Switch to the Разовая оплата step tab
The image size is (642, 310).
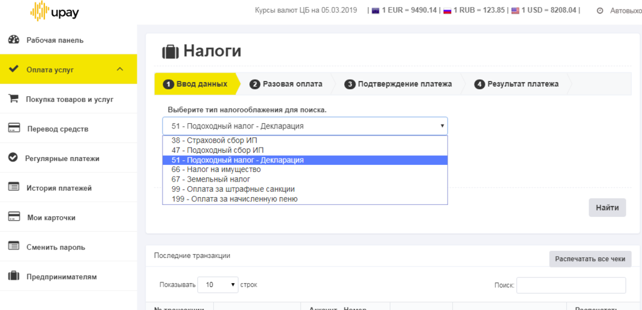[292, 83]
